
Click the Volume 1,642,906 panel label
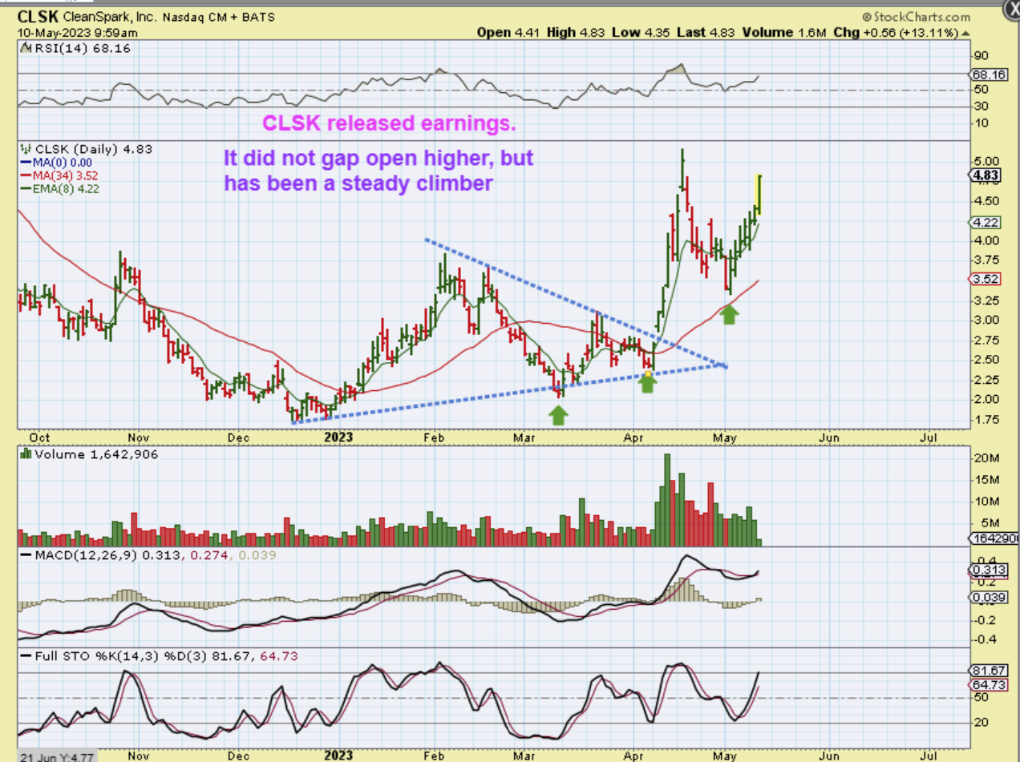coord(95,454)
